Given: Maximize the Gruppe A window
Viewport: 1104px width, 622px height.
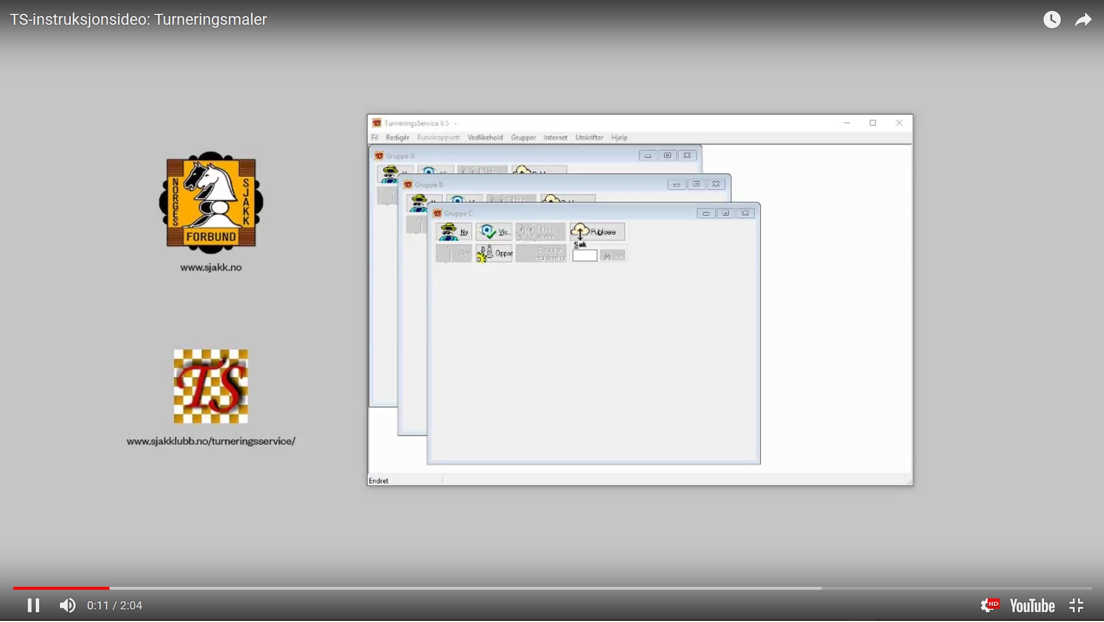Looking at the screenshot, I should [668, 155].
